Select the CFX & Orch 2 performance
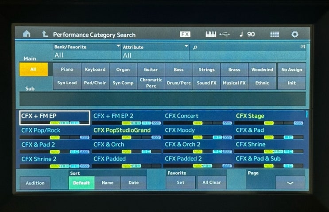The width and height of the screenshot is (329, 212). [x=197, y=147]
